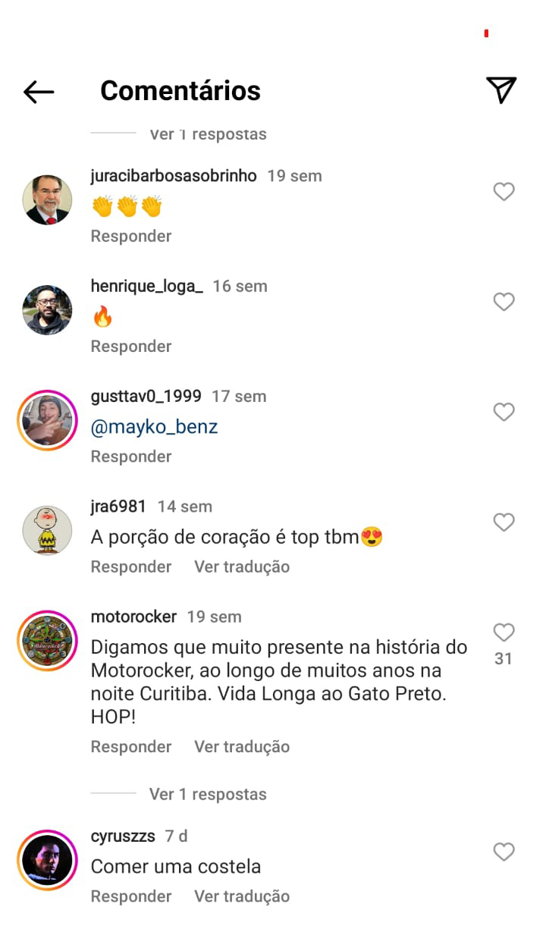Like juracibarbosasobrinho's clapping comment
This screenshot has width=546, height=929.
coord(504,192)
